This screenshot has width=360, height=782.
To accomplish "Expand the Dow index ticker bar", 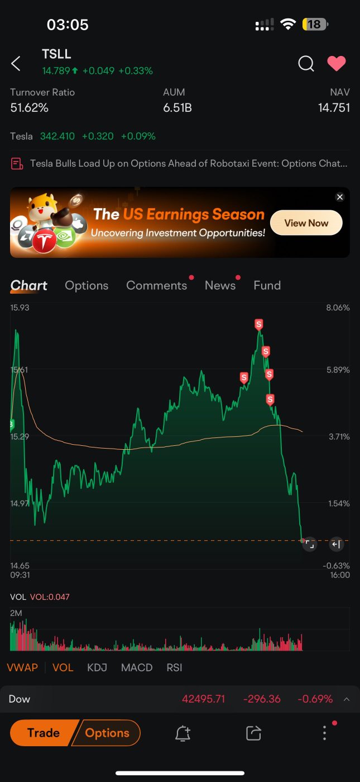I will [180, 699].
